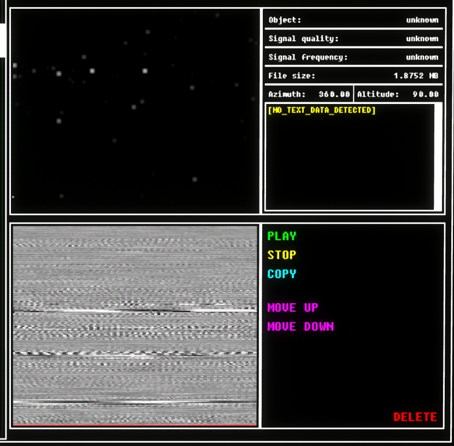
Task: Click the small square marker in the star field's bottom-left corner
Action: (13, 196)
